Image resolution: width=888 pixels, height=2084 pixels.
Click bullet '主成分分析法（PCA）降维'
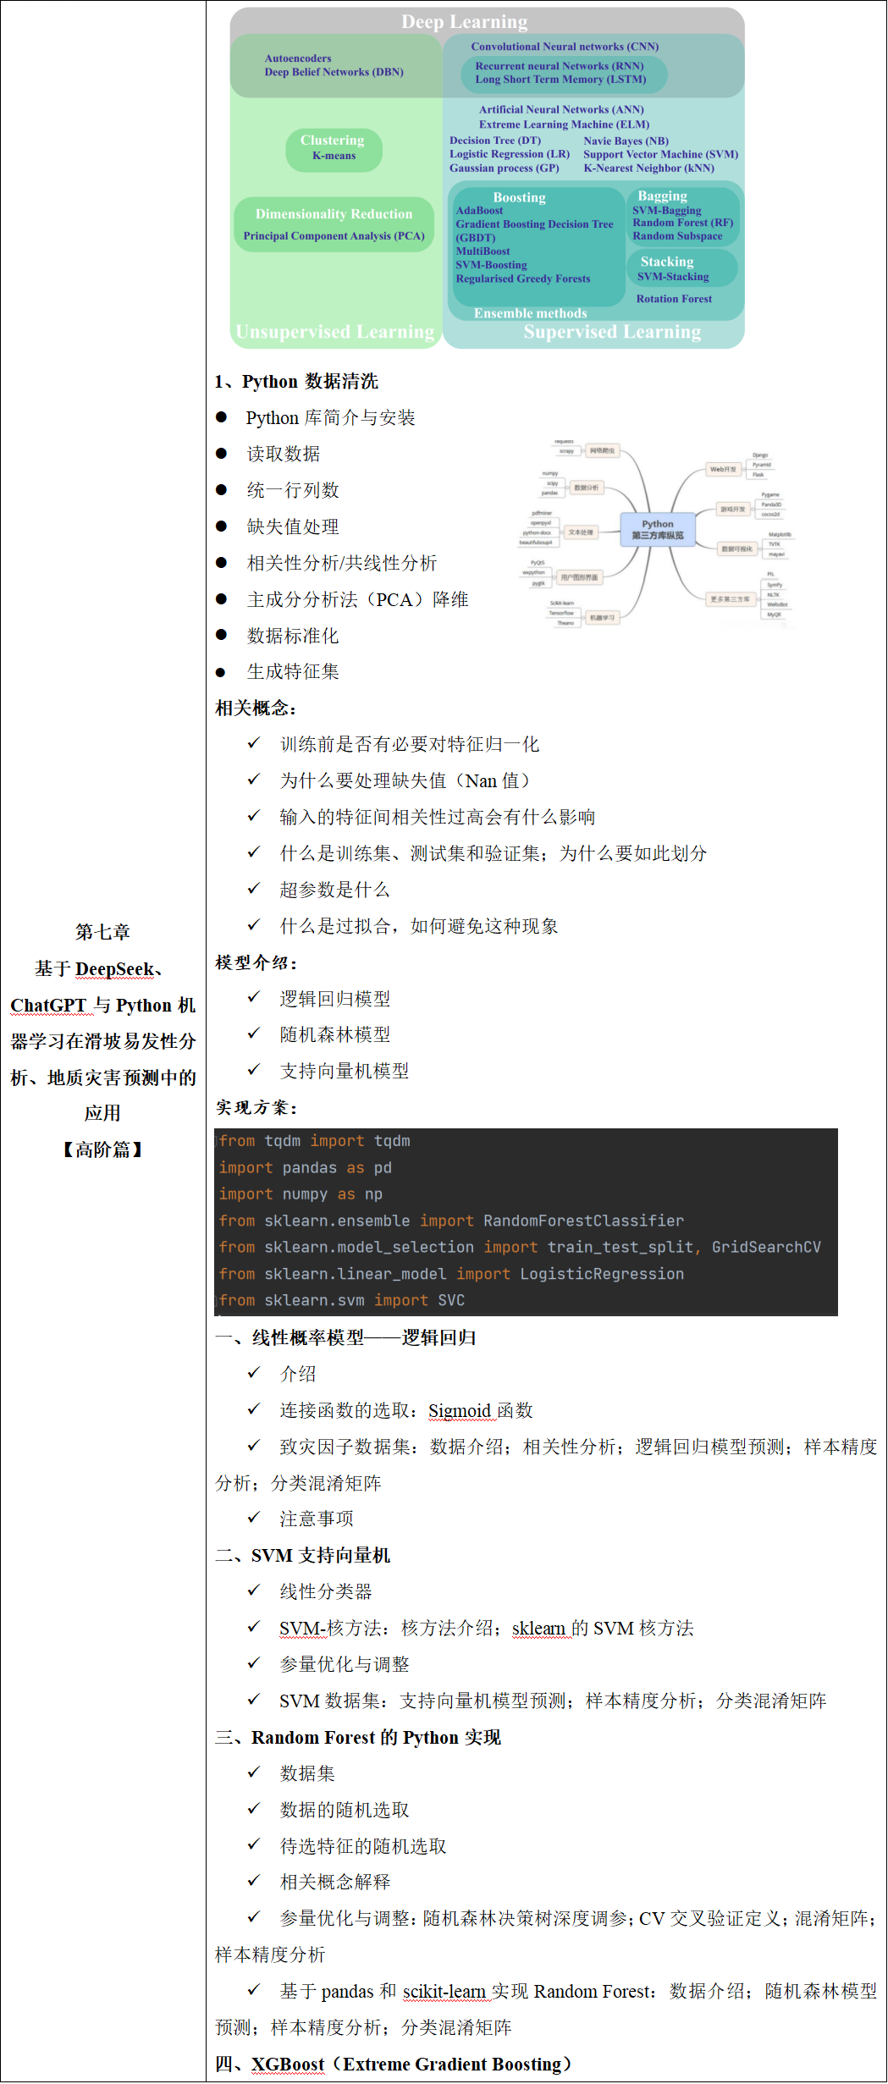(x=357, y=599)
